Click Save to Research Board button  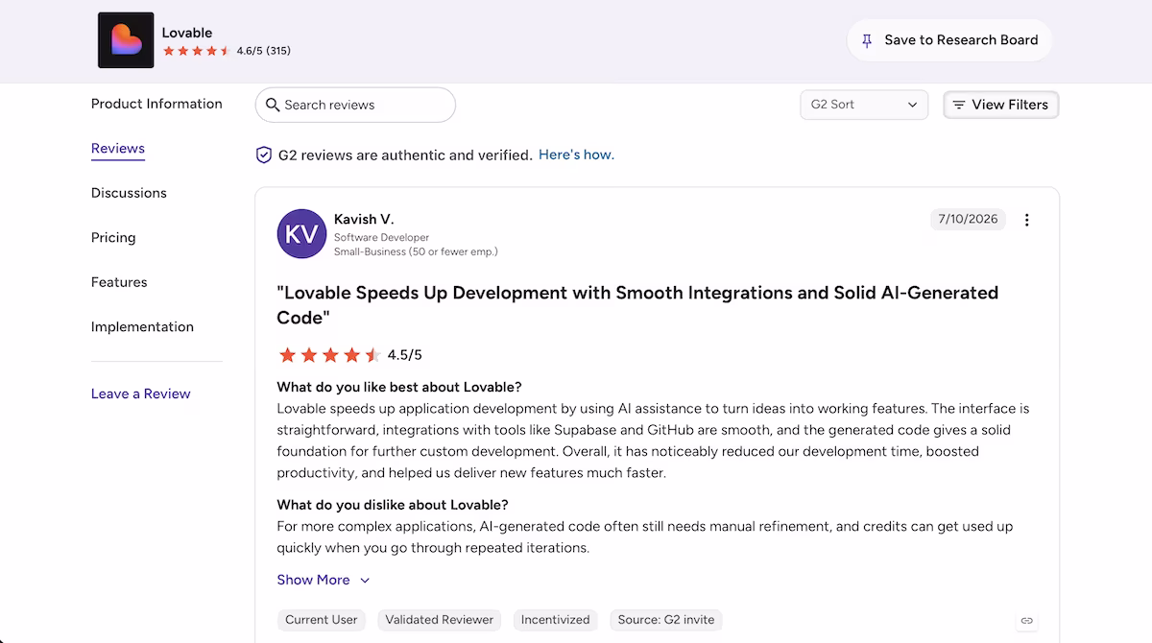[x=949, y=40]
